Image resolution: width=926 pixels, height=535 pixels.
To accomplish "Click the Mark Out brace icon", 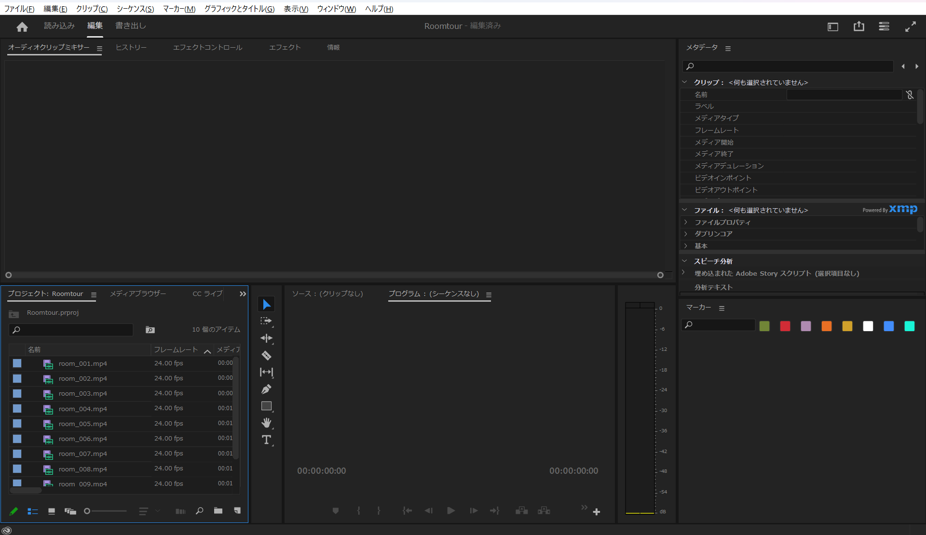I will pos(379,511).
